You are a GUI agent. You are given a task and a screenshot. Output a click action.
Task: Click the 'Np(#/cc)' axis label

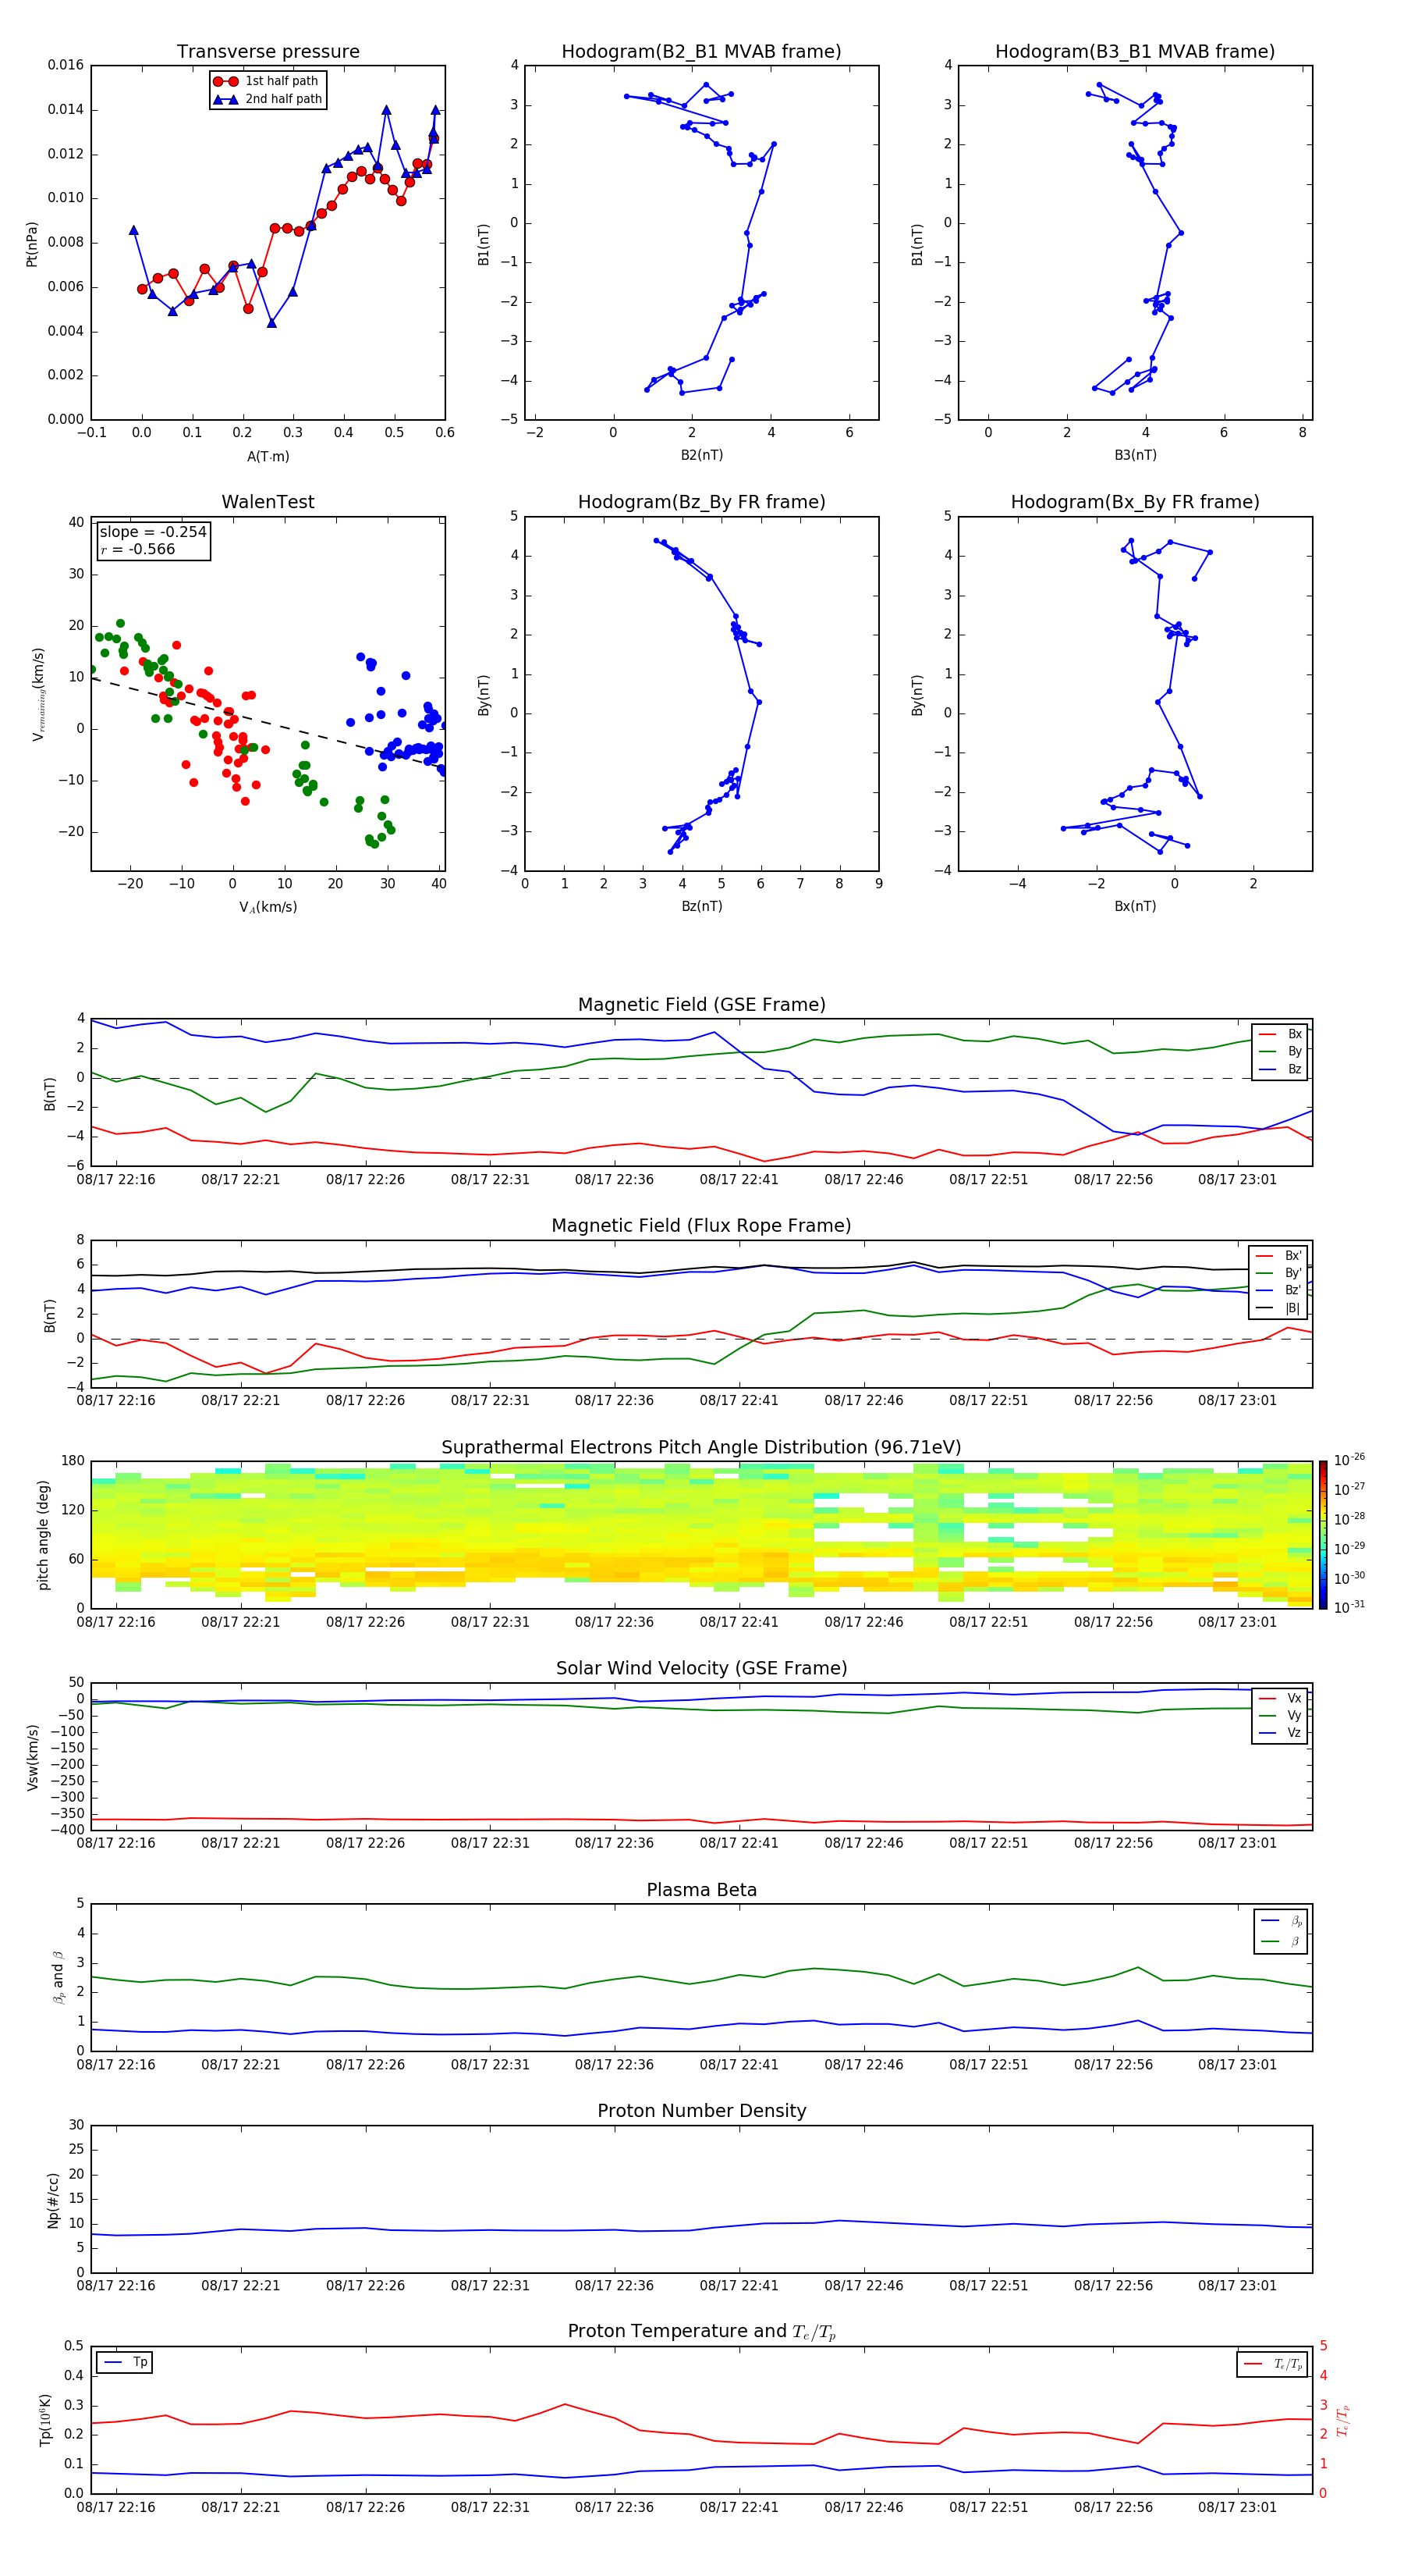coord(53,2199)
